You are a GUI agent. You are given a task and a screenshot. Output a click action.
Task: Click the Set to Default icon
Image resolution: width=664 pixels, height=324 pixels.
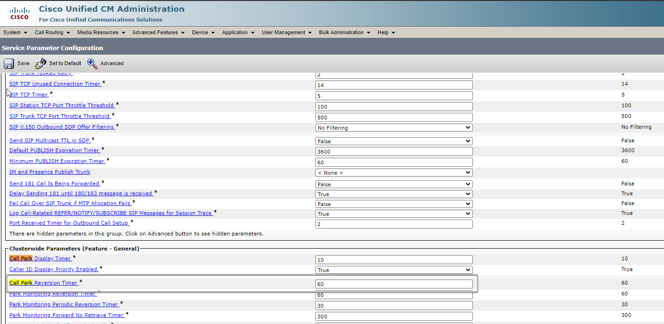[x=41, y=64]
